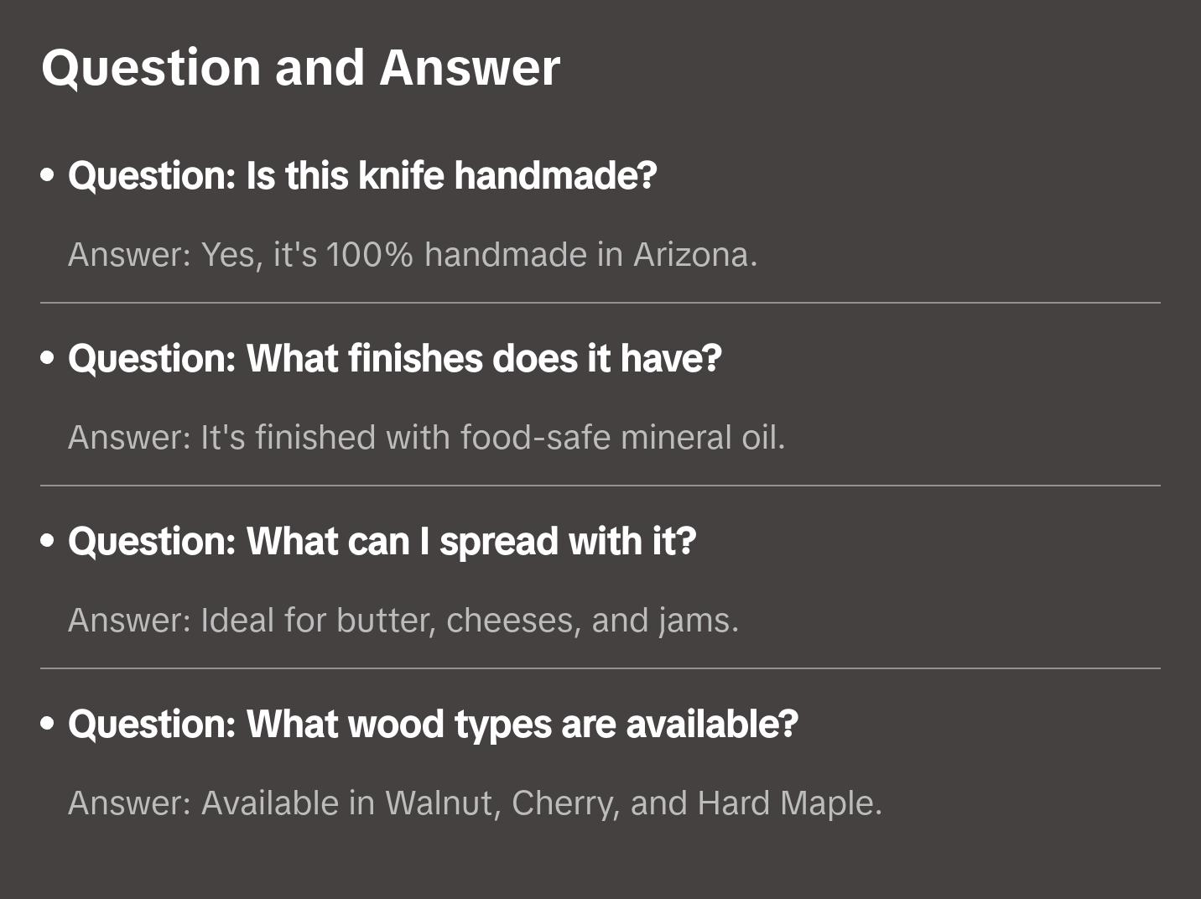Click the divider below the mineral oil answer
Viewport: 1201px width, 899px height.
point(600,486)
